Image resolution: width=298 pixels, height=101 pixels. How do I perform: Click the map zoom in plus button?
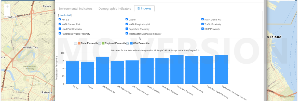coord(7,7)
